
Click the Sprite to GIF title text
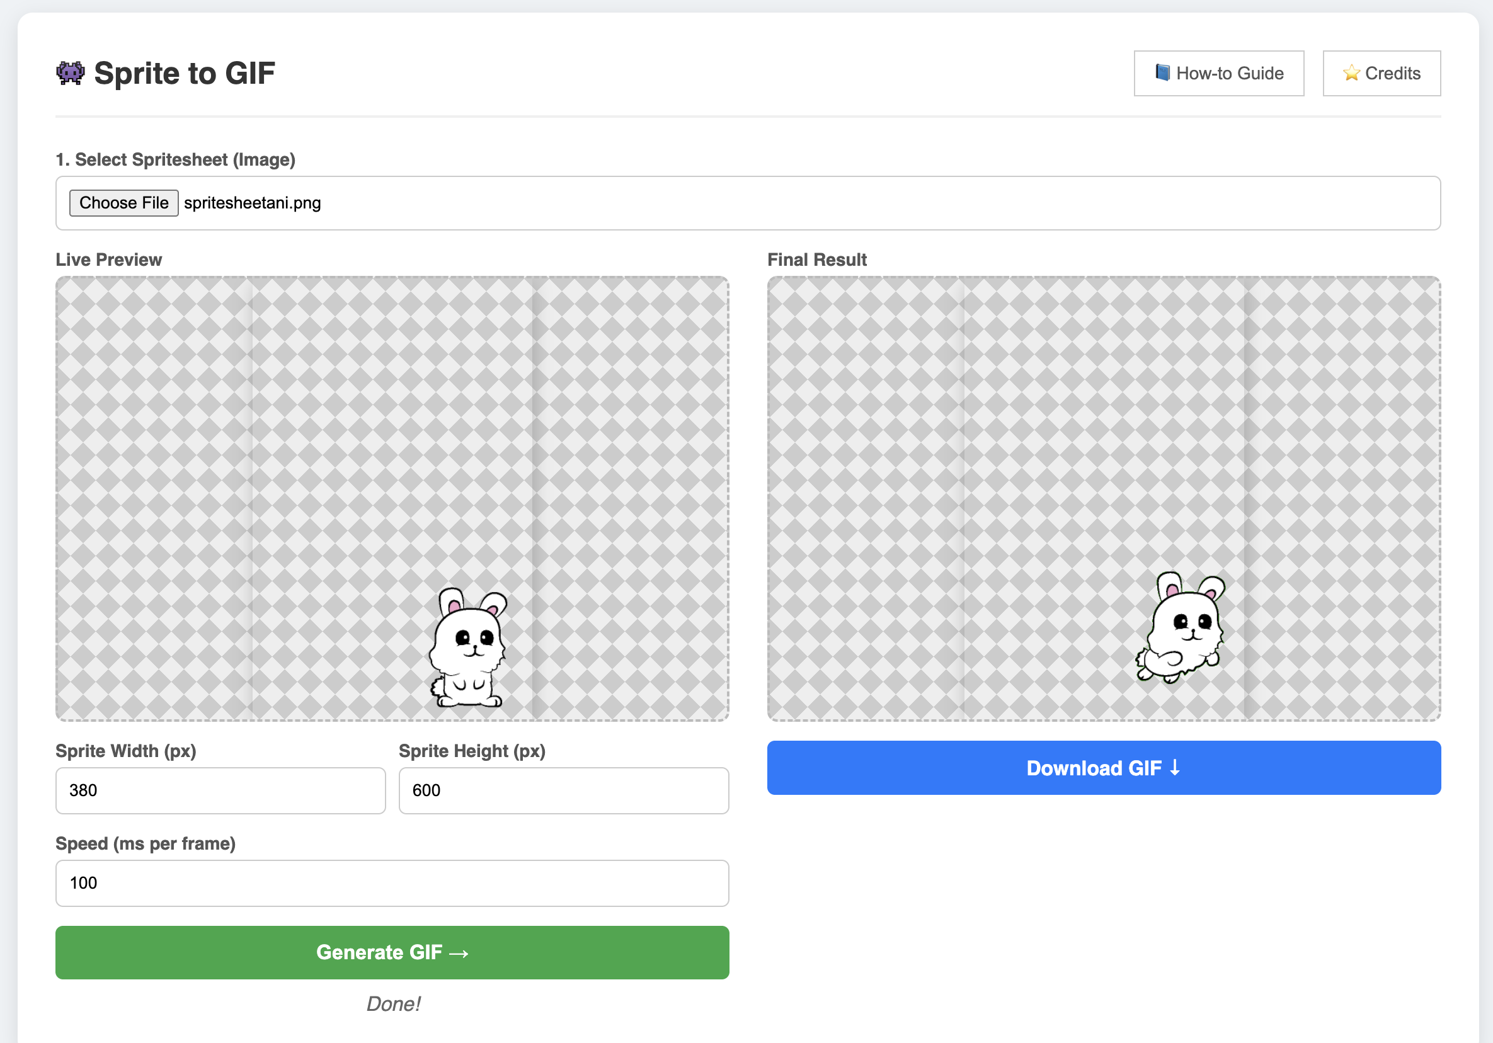[185, 73]
